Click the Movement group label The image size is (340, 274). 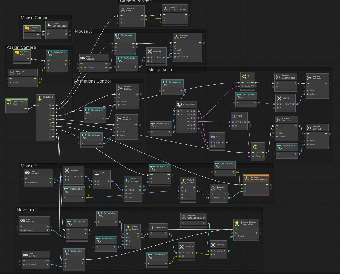coord(27,210)
